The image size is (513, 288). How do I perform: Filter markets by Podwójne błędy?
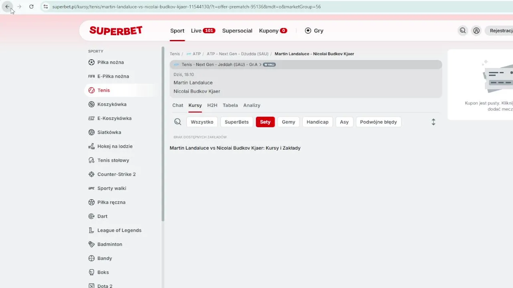tap(378, 122)
